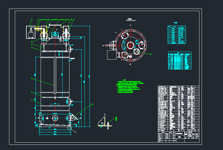Screen dimensions: 223x150
Task: Click the tallest cyan vertical dimension line
Action: 90,77
